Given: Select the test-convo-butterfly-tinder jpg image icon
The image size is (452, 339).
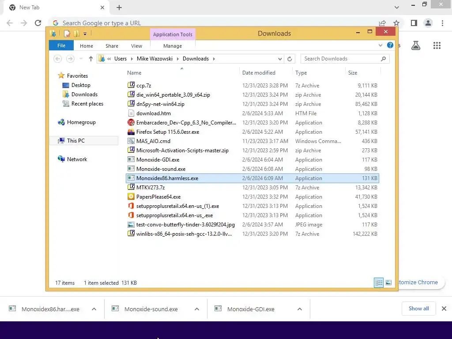Looking at the screenshot, I should [131, 225].
